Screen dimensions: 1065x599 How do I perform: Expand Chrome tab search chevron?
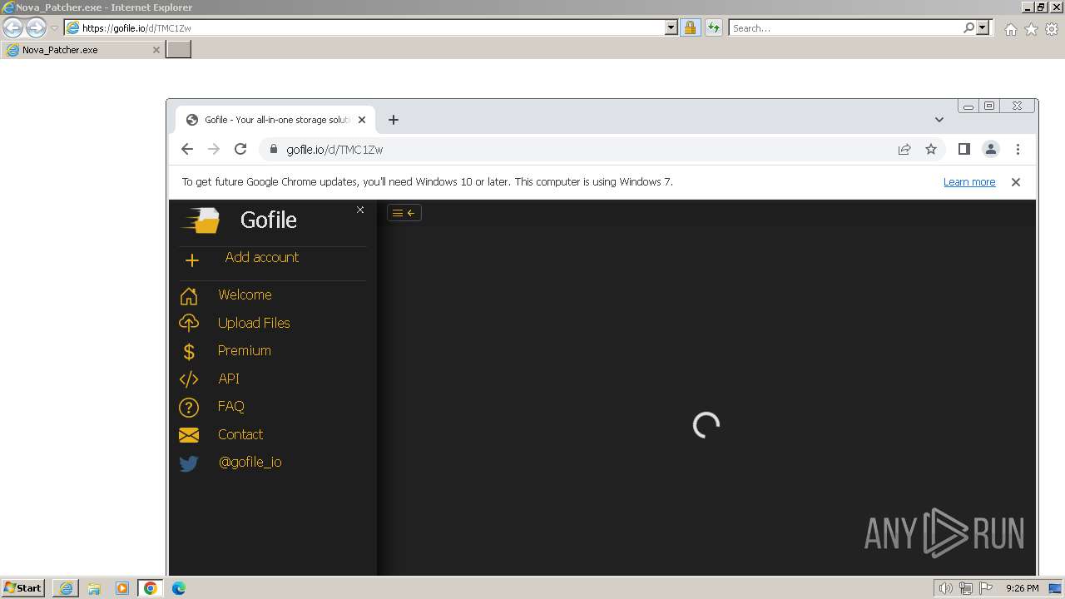tap(939, 120)
